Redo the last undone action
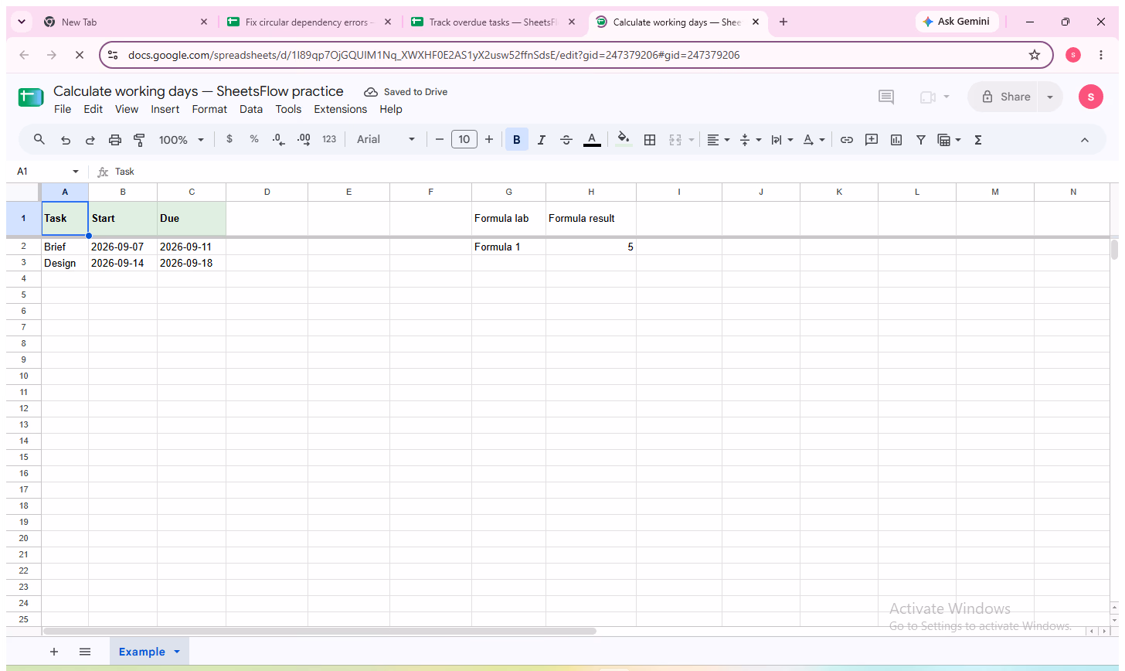 [x=90, y=140]
